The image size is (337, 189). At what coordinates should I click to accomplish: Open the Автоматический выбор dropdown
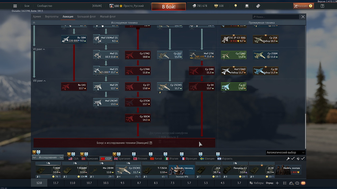point(285,153)
